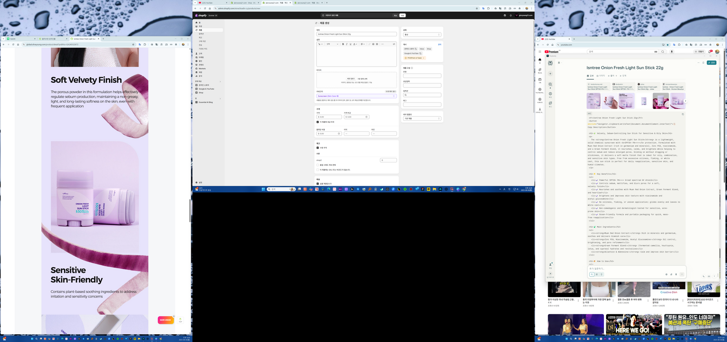Click Perplexity new thread plus icon
The height and width of the screenshot is (342, 727).
[550, 74]
